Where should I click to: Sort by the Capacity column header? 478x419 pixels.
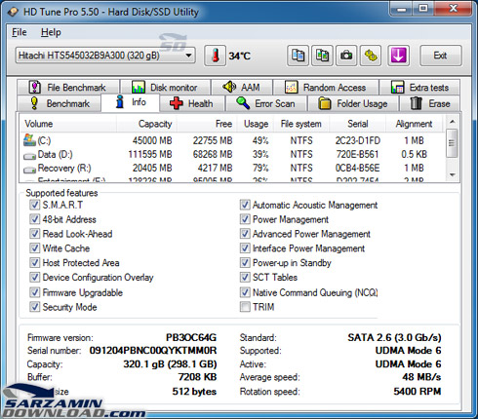tap(146, 124)
